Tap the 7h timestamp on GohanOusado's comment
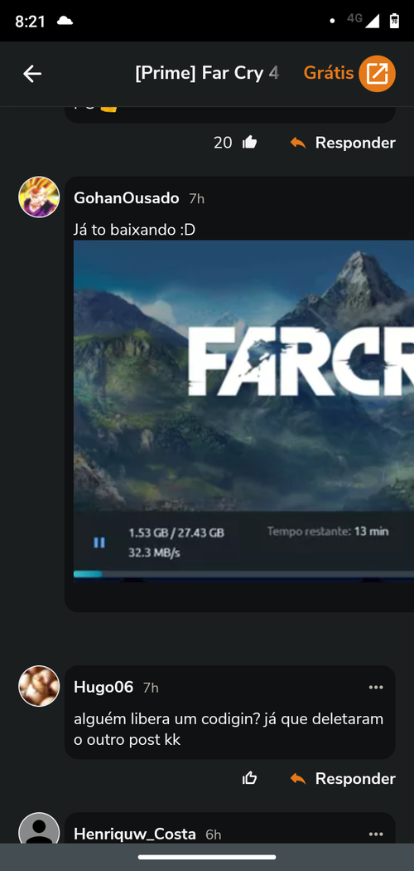Screen dimensions: 414x871 [x=197, y=199]
